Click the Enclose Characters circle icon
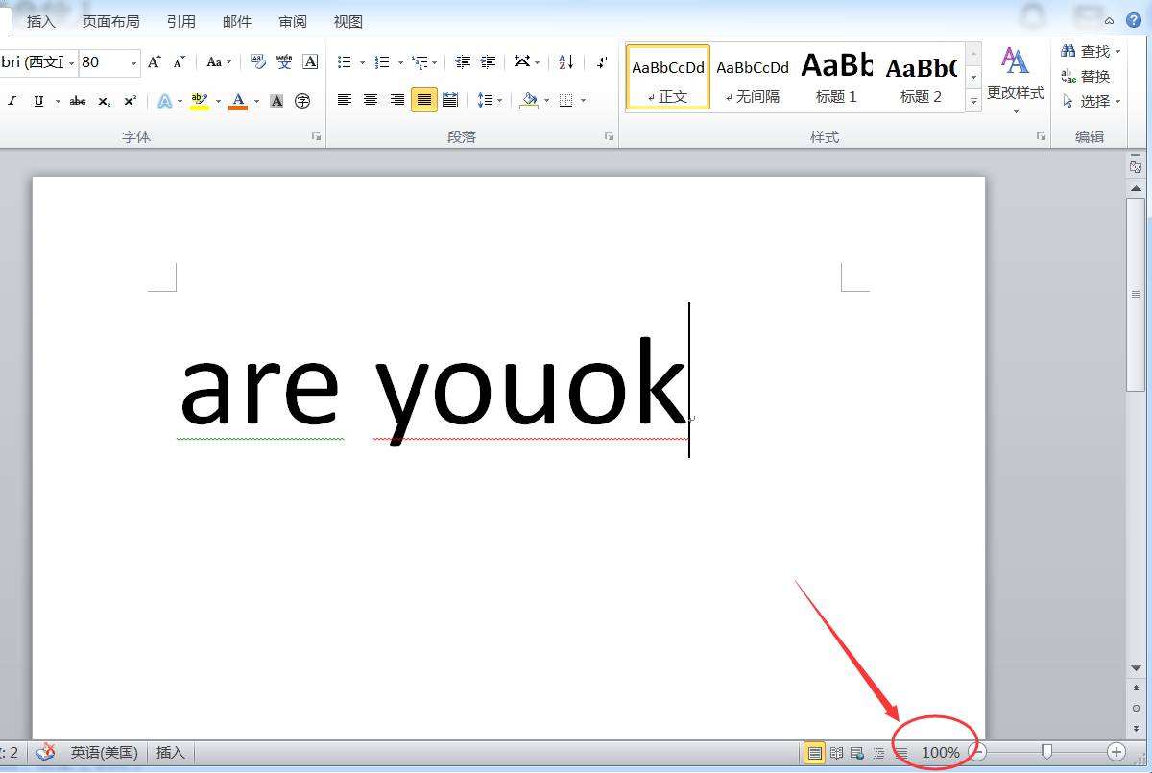This screenshot has width=1152, height=773. [302, 101]
